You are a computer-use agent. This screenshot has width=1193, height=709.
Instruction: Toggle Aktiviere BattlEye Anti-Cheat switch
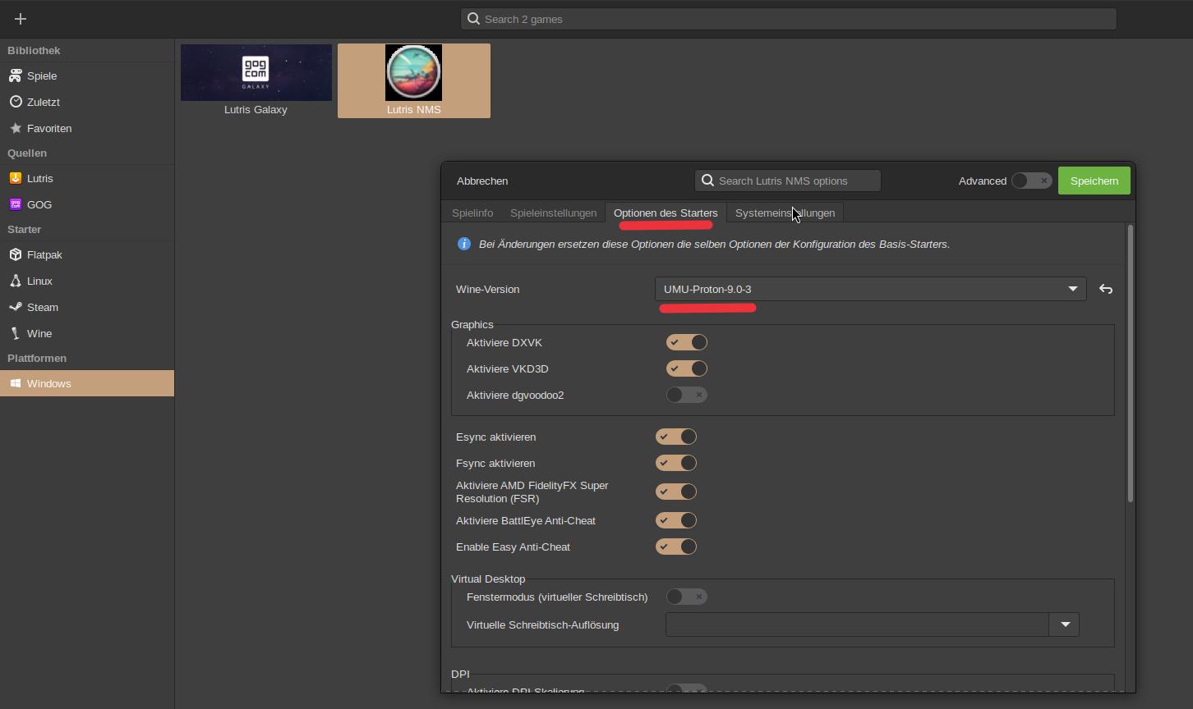[676, 520]
